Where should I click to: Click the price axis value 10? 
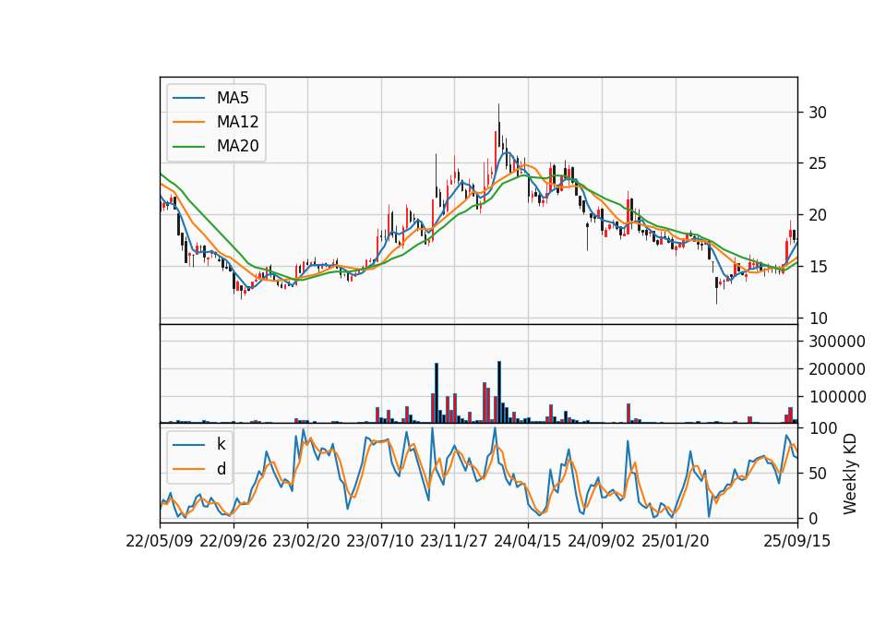(x=817, y=318)
